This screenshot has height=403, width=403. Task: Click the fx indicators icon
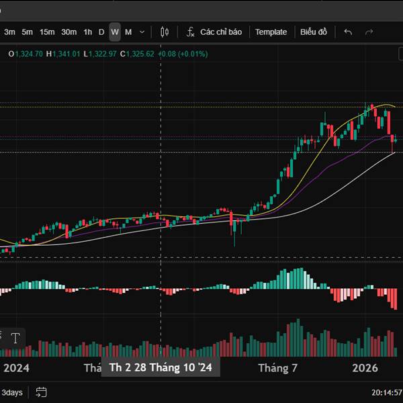coord(190,32)
